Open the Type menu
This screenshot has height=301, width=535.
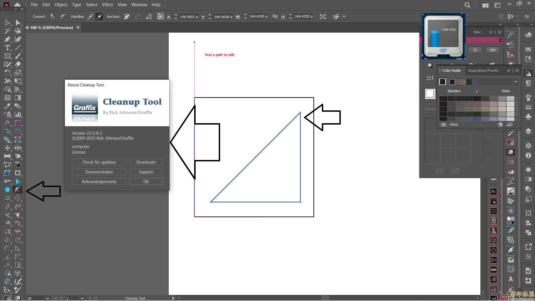[x=76, y=5]
